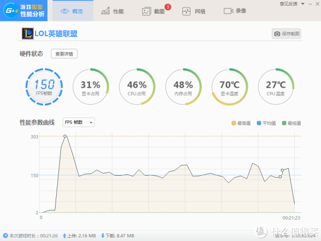This screenshot has height=241, width=321.
Task: Open the FPS 帧数 dropdown
Action: click(x=79, y=122)
